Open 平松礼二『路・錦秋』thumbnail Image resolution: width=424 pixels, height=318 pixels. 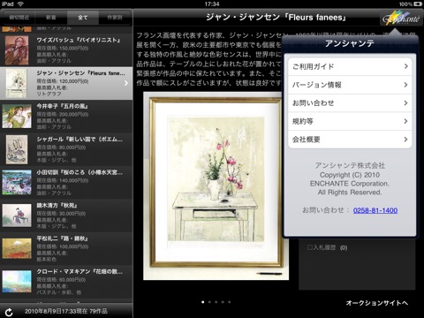(17, 249)
